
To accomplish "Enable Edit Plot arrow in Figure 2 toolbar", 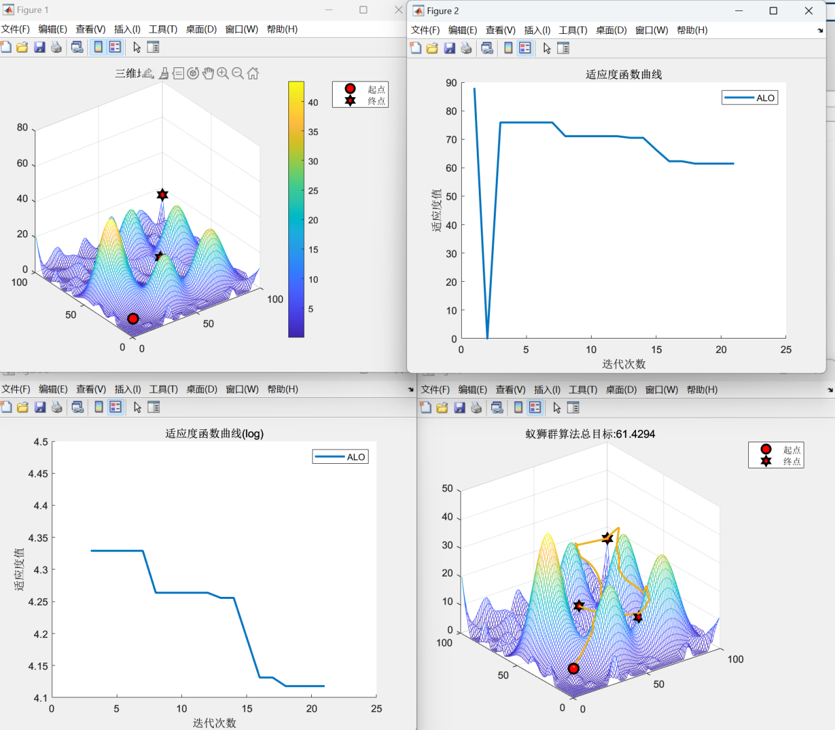I will click(547, 48).
